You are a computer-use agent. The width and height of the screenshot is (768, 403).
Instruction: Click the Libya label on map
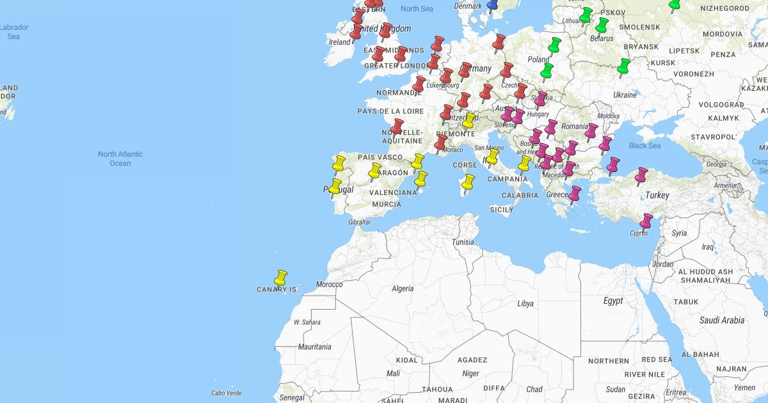coord(525,303)
